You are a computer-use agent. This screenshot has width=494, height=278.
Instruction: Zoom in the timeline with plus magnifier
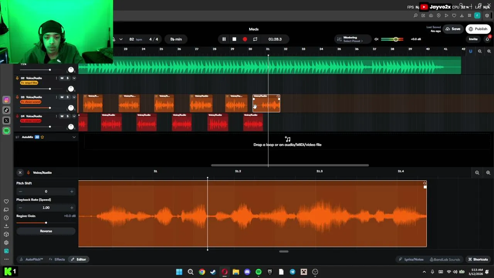pos(489,51)
